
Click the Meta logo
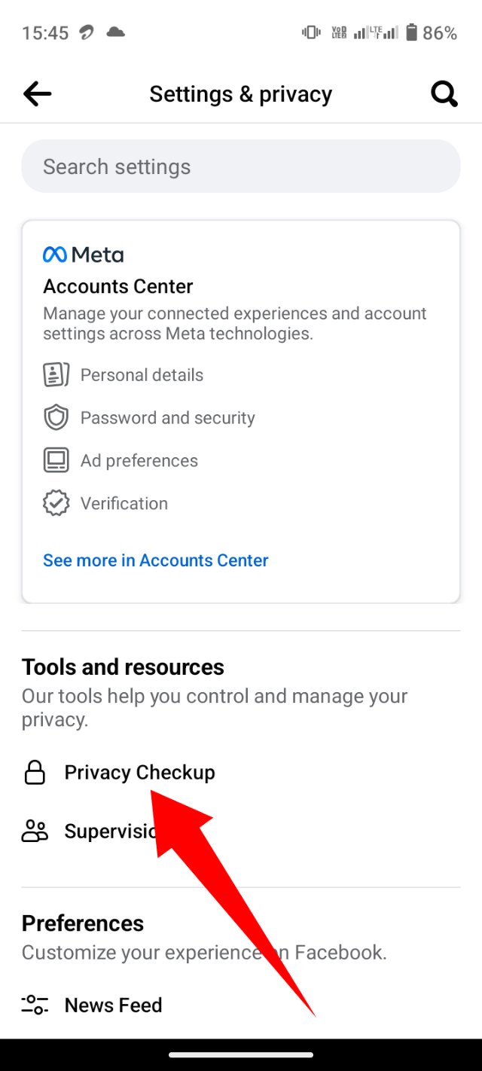(84, 255)
